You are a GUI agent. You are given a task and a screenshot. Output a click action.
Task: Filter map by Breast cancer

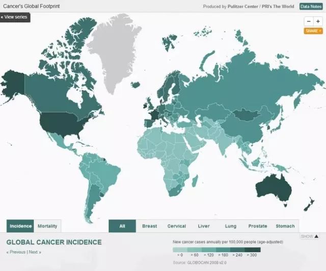tap(149, 226)
